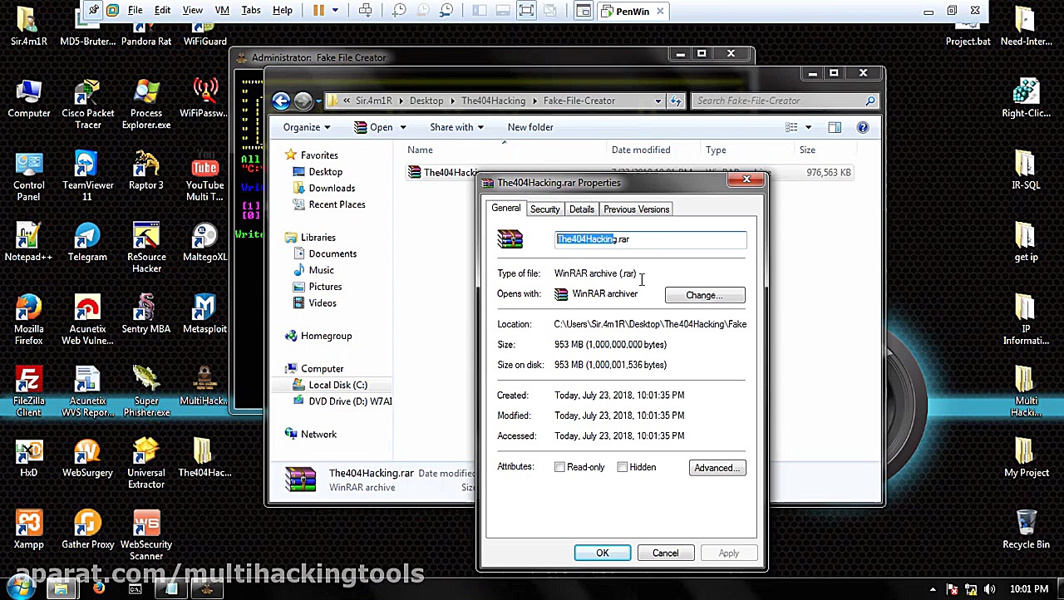Click the Change... button for Opens with
The width and height of the screenshot is (1064, 600).
click(x=704, y=295)
